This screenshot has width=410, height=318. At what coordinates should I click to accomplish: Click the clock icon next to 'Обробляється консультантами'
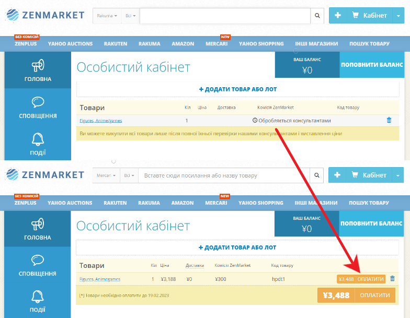pos(255,120)
